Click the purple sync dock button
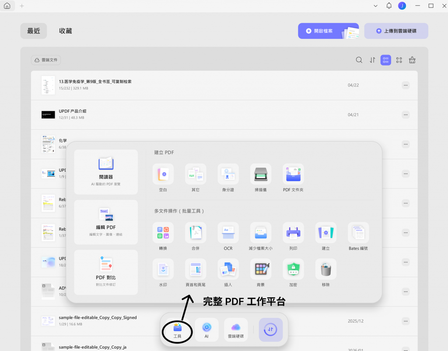Viewport: 448px width, 351px height. [x=270, y=330]
